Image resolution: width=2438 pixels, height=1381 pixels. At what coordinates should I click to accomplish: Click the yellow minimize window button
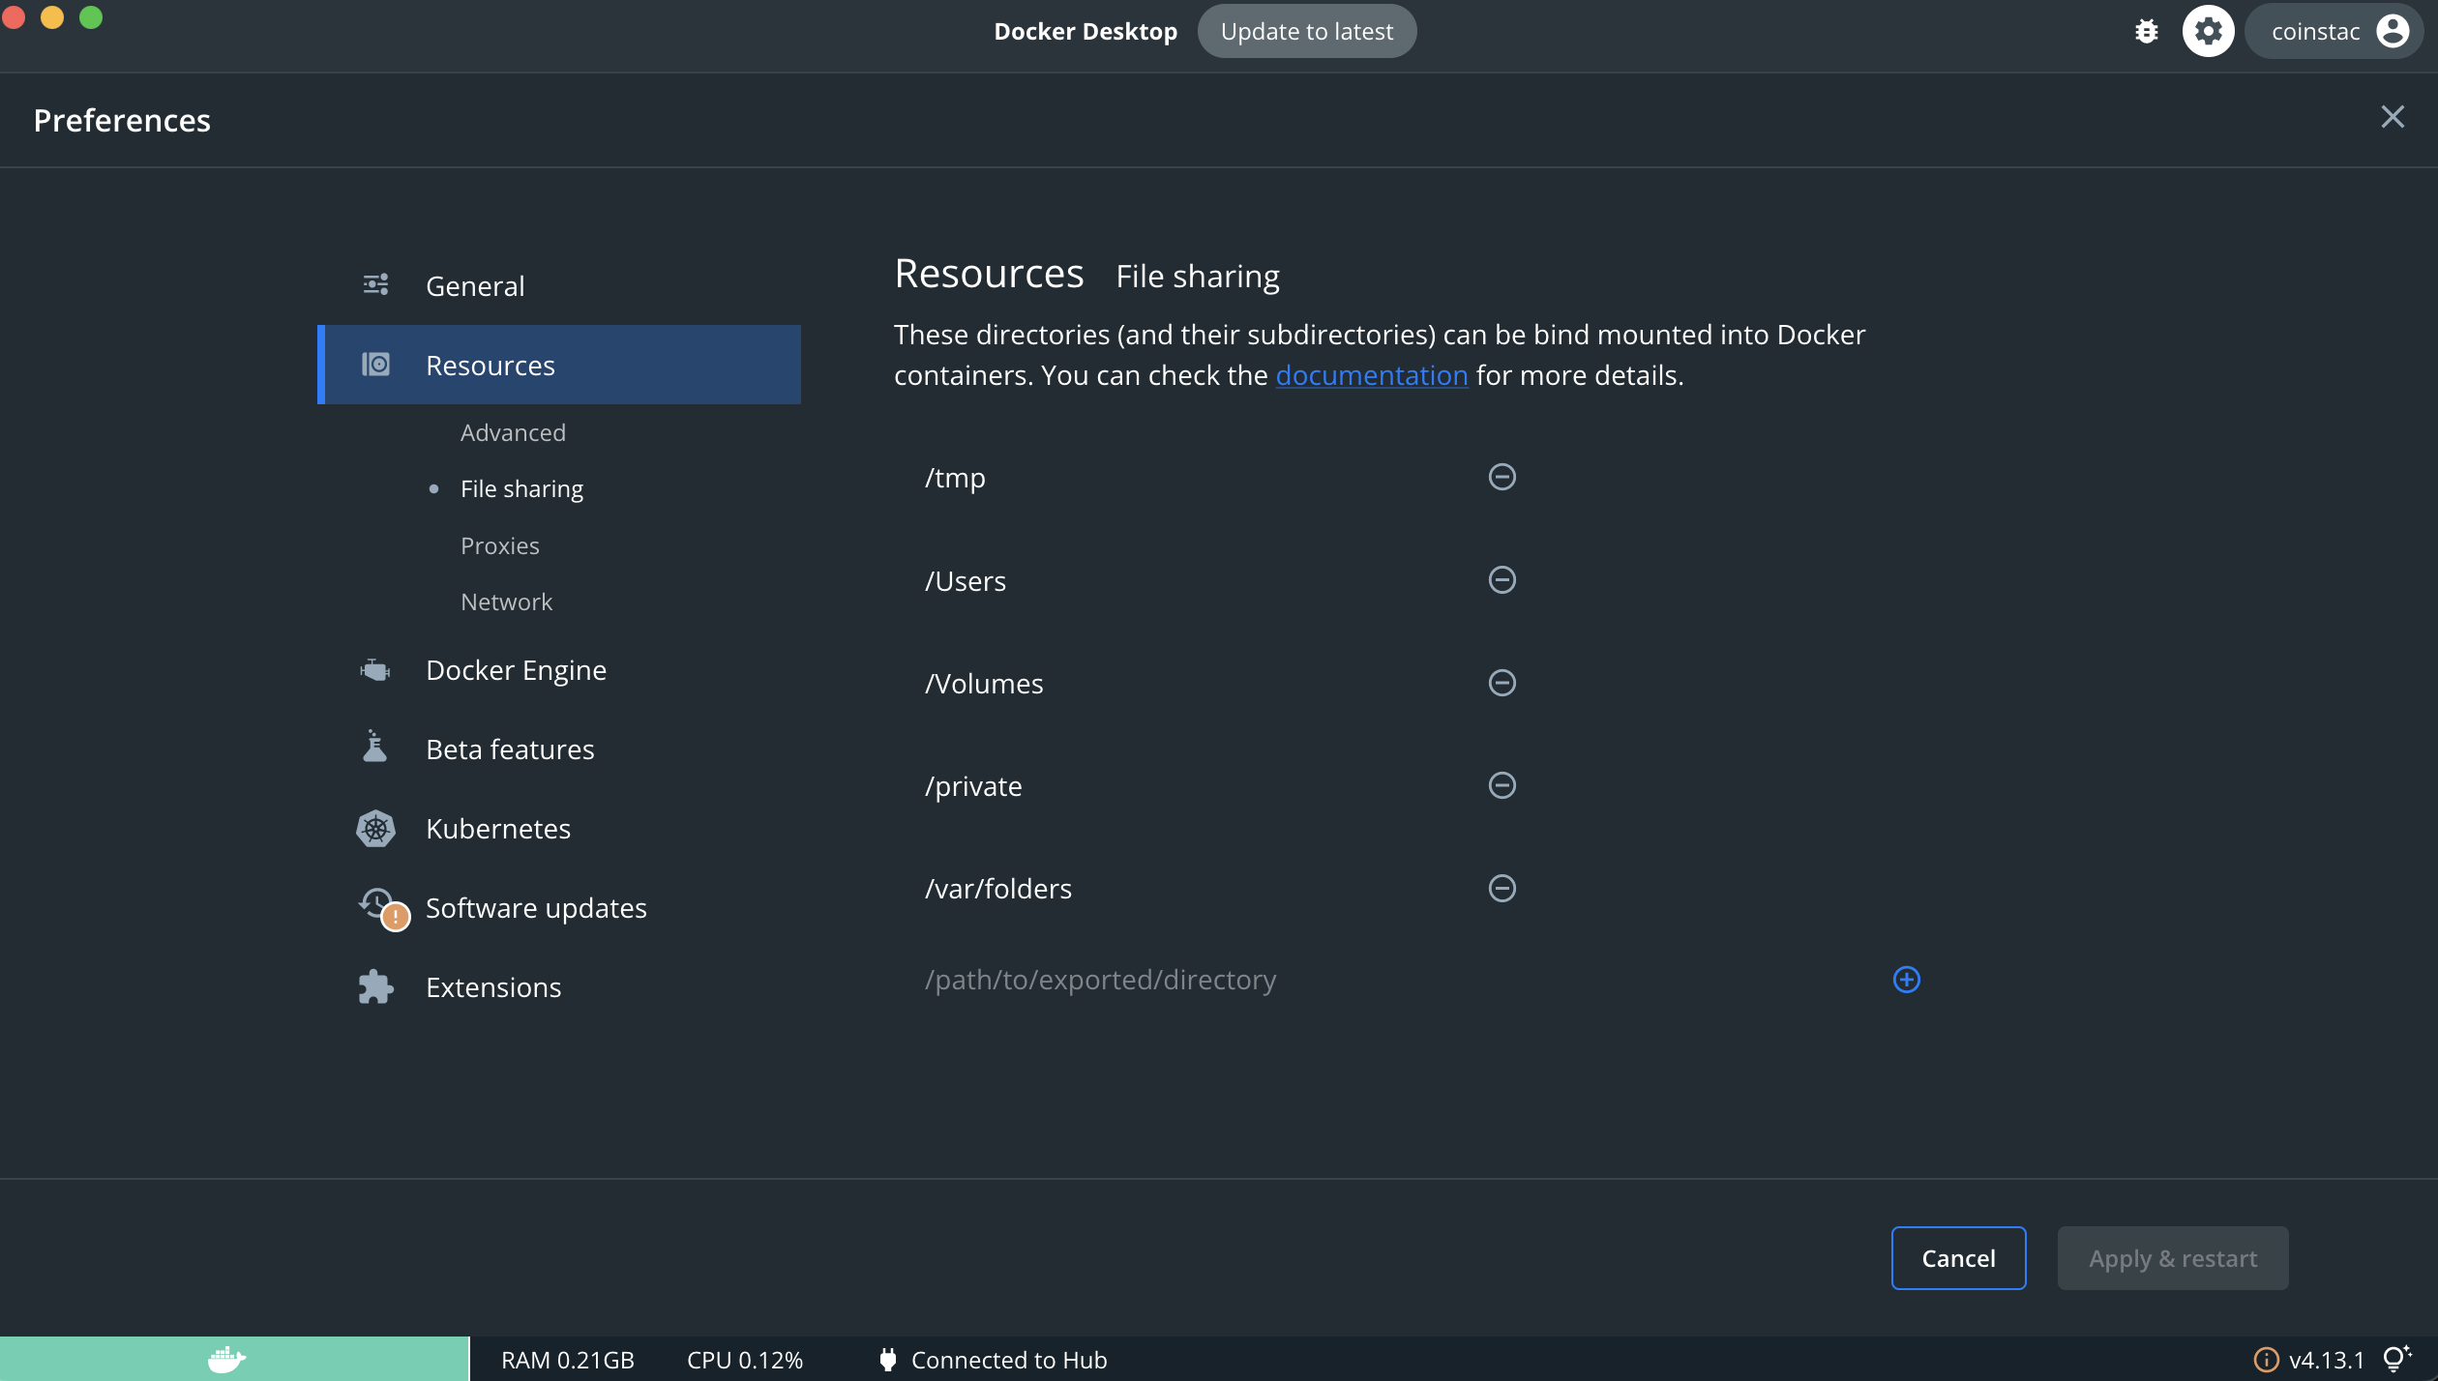pyautogui.click(x=52, y=16)
